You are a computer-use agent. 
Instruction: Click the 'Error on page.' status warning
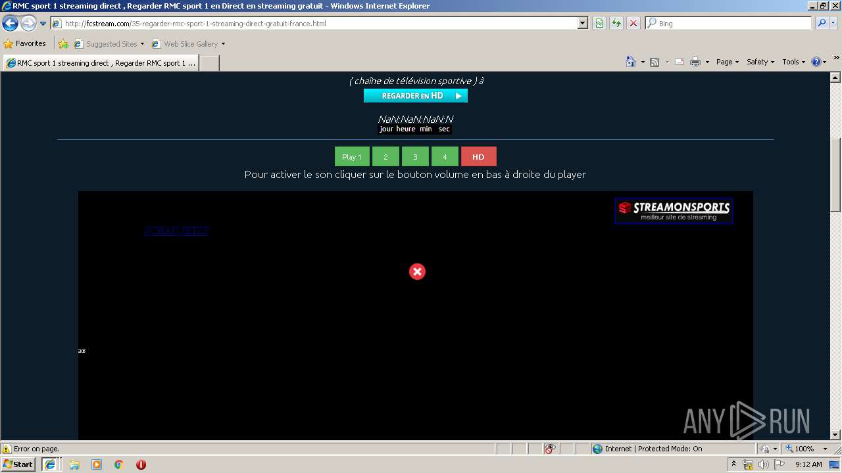31,449
